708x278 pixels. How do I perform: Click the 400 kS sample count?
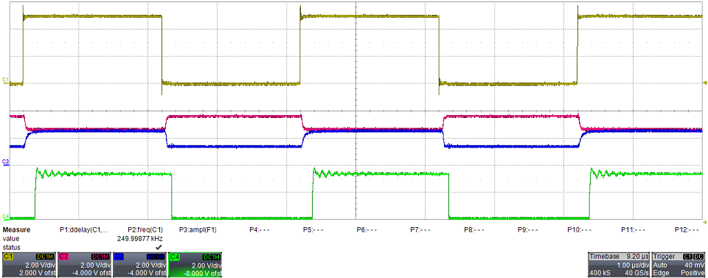600,274
